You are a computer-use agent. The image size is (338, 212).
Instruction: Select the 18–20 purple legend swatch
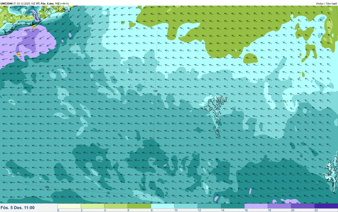[x=279, y=206]
